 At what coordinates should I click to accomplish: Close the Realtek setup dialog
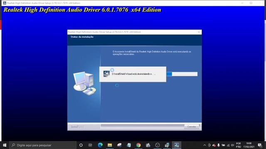[199, 32]
